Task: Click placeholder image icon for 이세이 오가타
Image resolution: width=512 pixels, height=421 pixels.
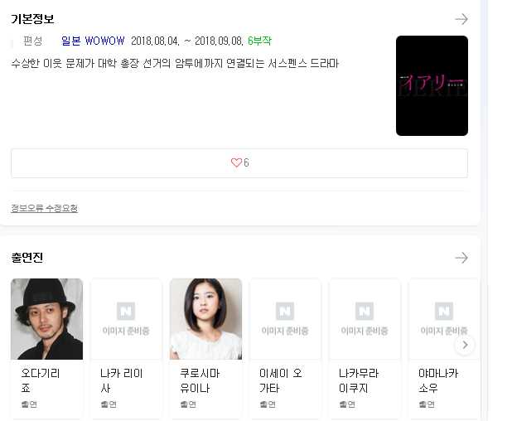Action: pyautogui.click(x=285, y=311)
